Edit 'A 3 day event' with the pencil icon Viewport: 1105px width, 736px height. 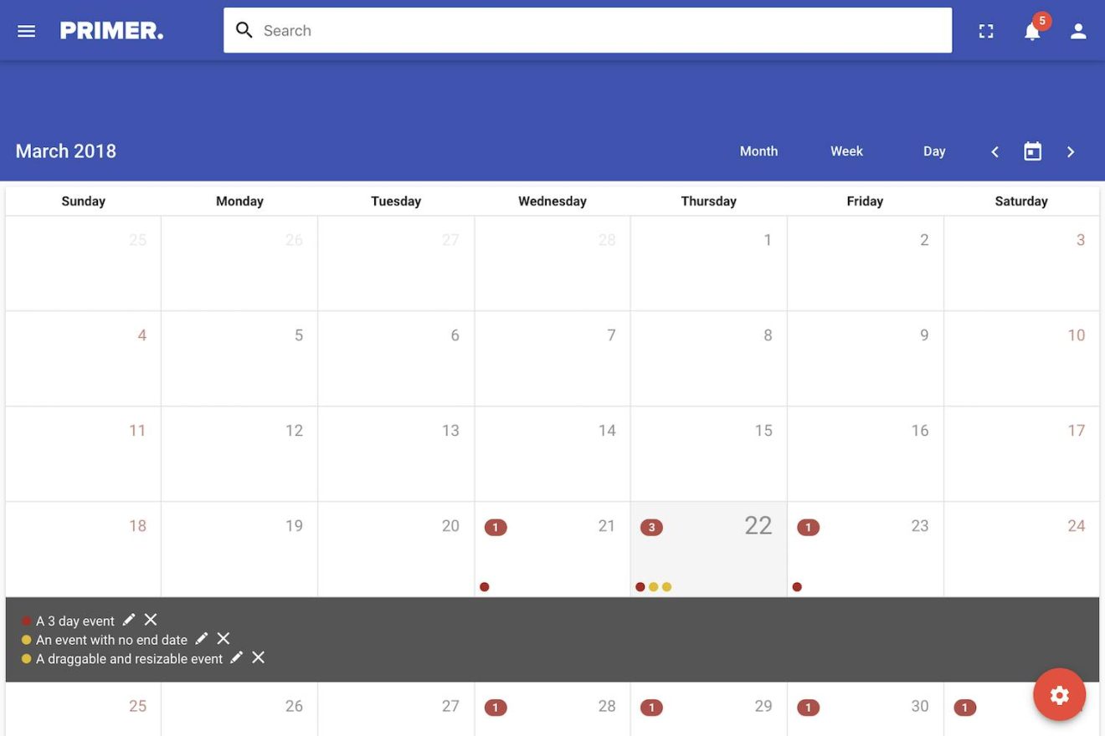pyautogui.click(x=129, y=619)
